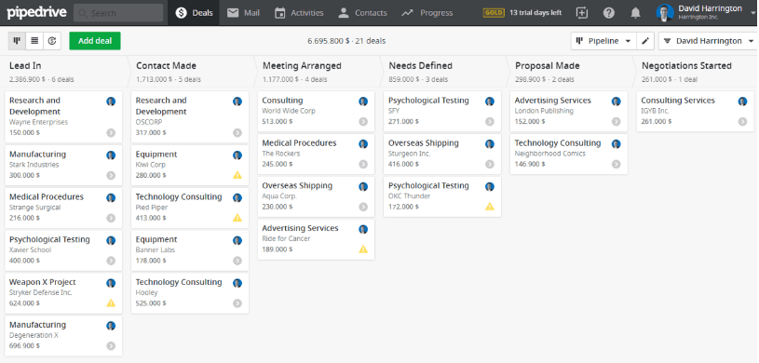
Task: Go to the Contacts tab
Action: [362, 13]
